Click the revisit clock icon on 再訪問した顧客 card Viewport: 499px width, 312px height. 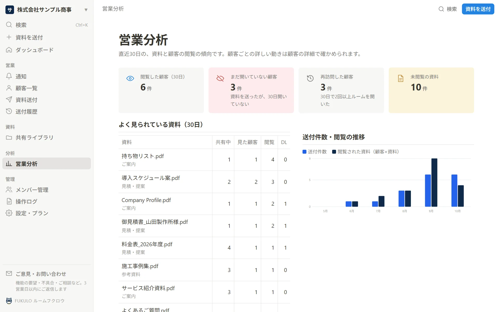[x=310, y=78]
